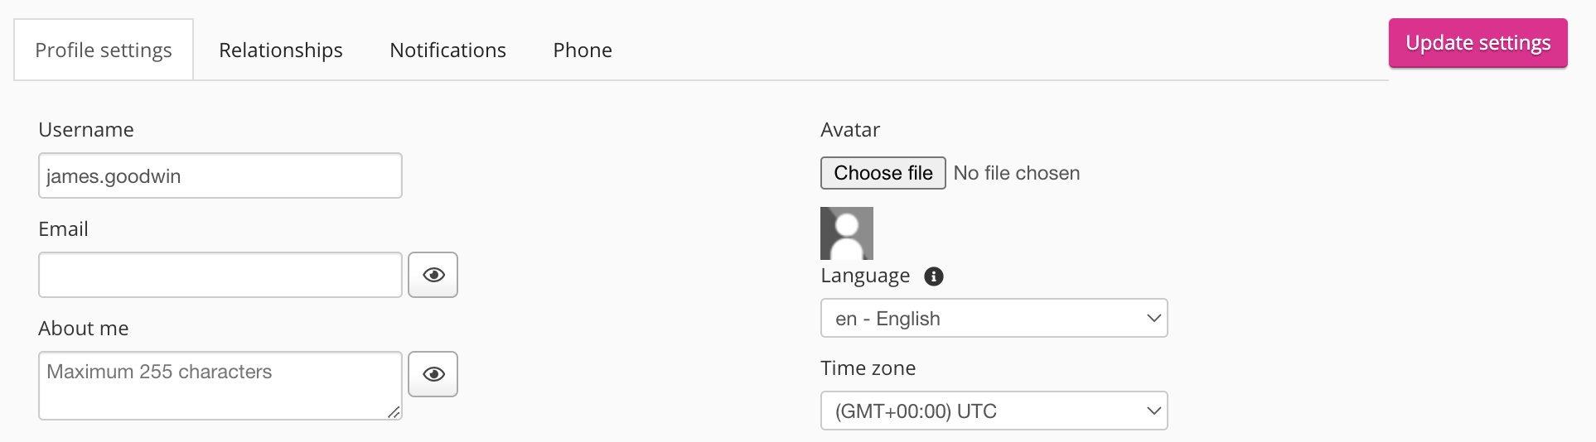Image resolution: width=1596 pixels, height=442 pixels.
Task: Click the Time zone chevron arrow
Action: (1153, 411)
